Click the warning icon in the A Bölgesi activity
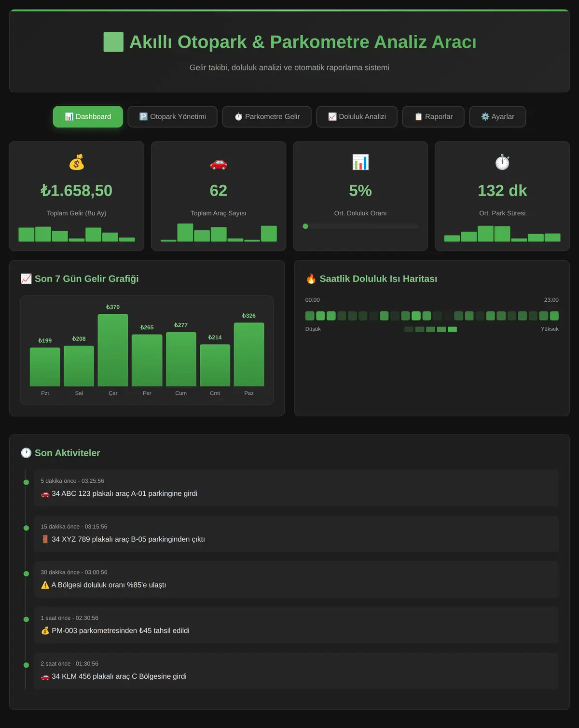The height and width of the screenshot is (728, 579). (x=45, y=585)
